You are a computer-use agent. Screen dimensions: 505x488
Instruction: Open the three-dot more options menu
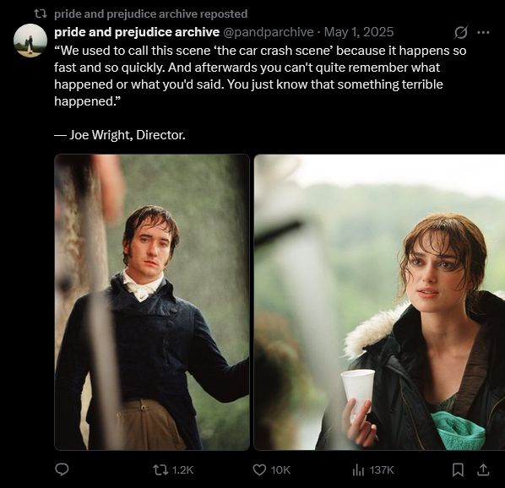[483, 32]
